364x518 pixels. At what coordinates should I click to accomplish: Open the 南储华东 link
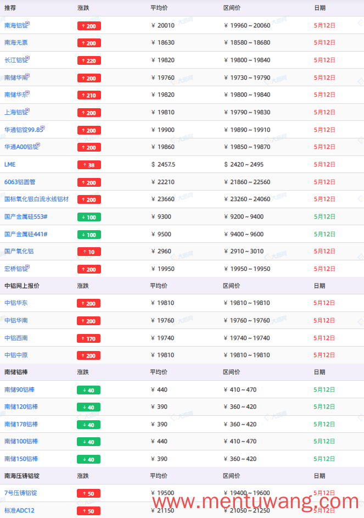click(15, 95)
